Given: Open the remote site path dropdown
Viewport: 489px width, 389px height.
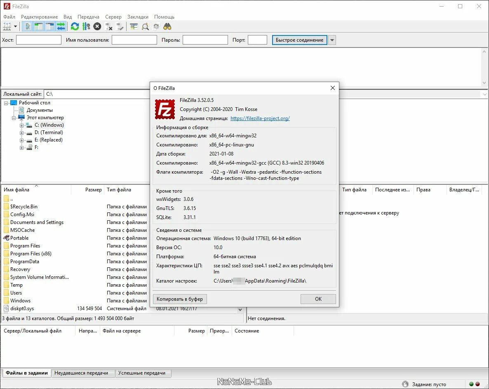Looking at the screenshot, I should tap(484, 94).
